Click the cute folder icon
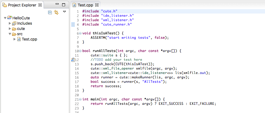This screenshot has height=113, width=265. [x=14, y=29]
